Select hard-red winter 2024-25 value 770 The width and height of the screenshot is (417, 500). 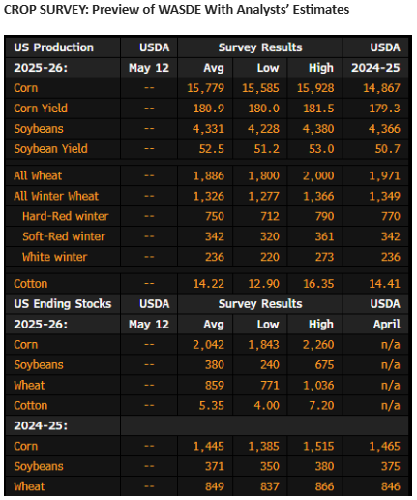tap(391, 216)
